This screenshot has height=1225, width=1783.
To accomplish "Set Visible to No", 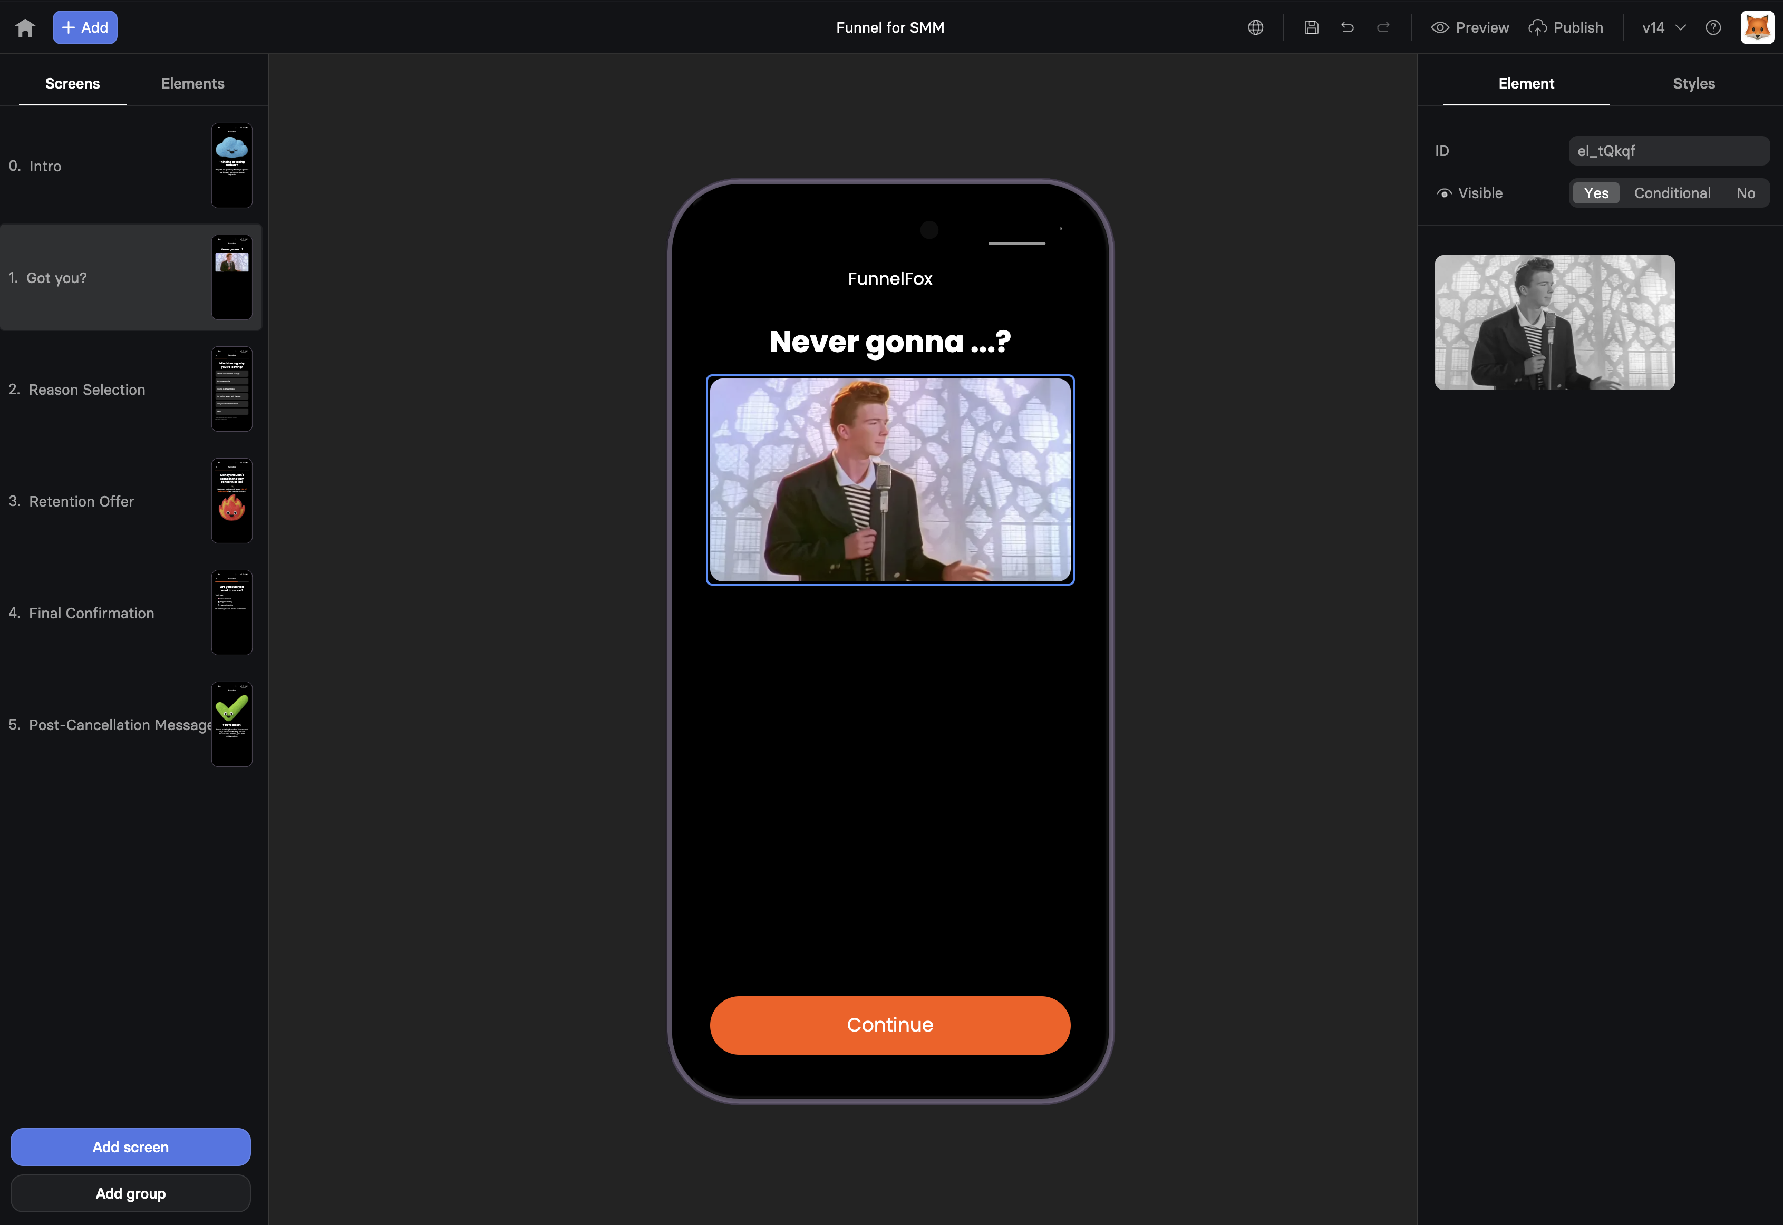I will 1746,193.
